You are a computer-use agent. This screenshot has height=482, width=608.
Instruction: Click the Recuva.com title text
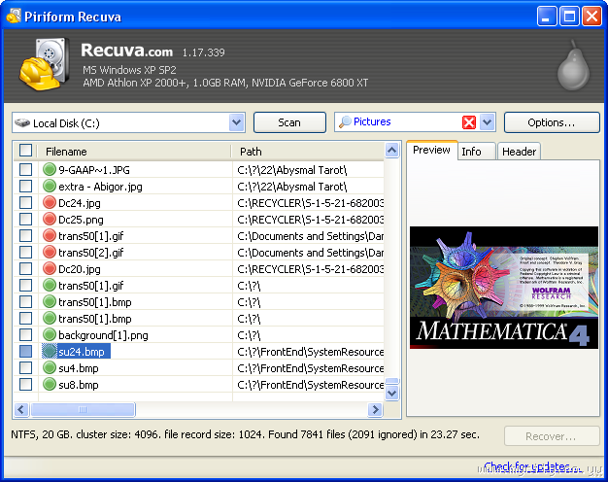click(x=127, y=51)
